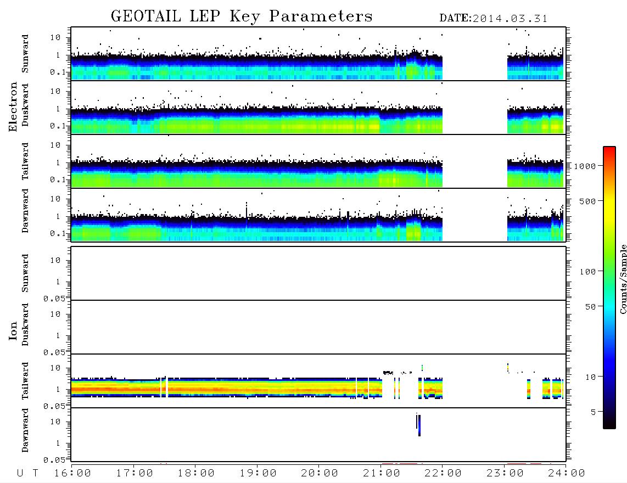The width and height of the screenshot is (627, 483).
Task: Click the 'U T' time axis label
Action: pos(27,474)
